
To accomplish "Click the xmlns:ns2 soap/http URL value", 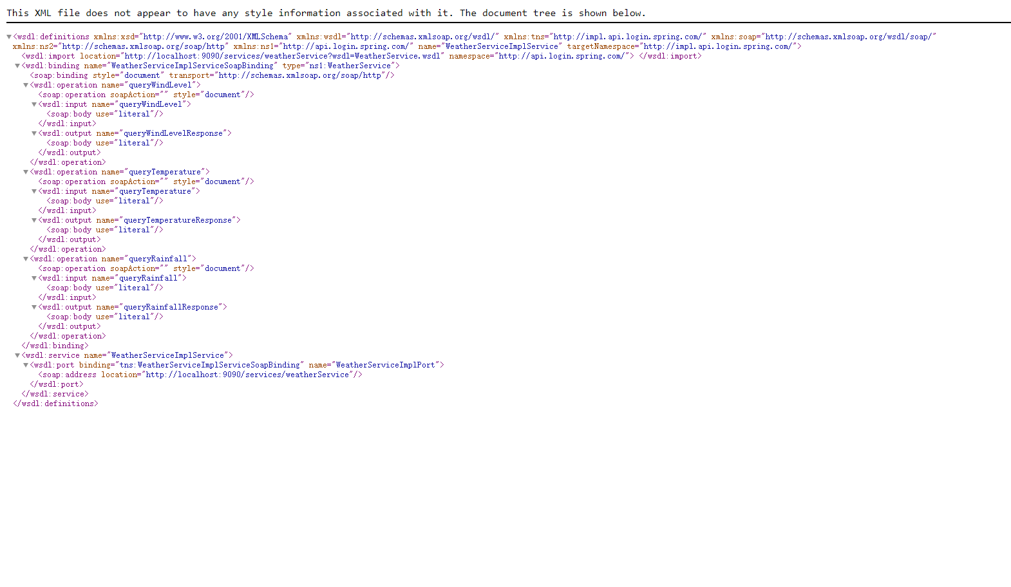I will click(143, 46).
